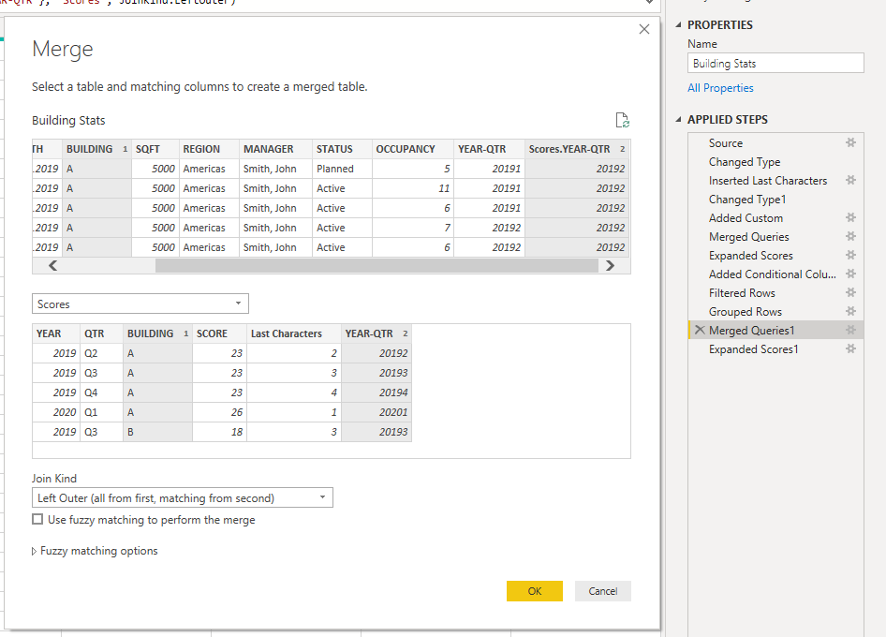Screen dimensions: 886x637
Task: Click the refresh preview document icon
Action: point(622,120)
